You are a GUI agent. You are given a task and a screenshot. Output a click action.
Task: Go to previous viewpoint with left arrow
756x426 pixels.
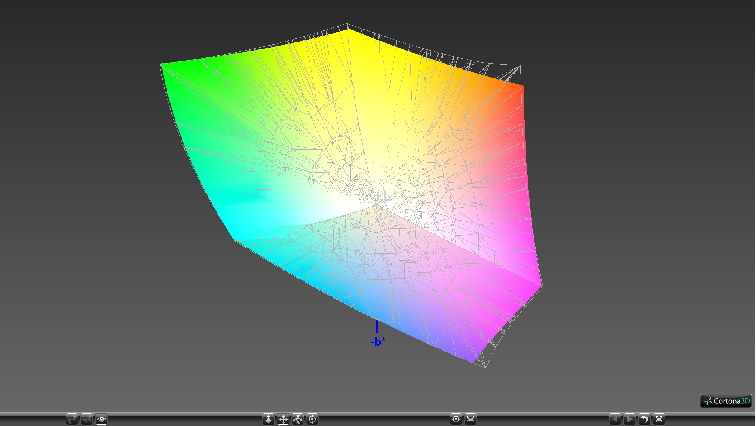(x=615, y=419)
